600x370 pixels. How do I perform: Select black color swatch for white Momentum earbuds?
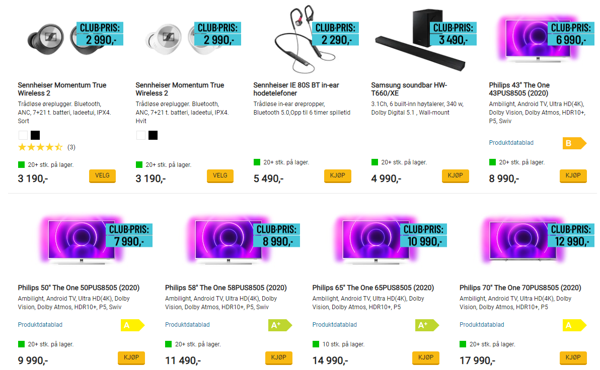click(x=153, y=135)
